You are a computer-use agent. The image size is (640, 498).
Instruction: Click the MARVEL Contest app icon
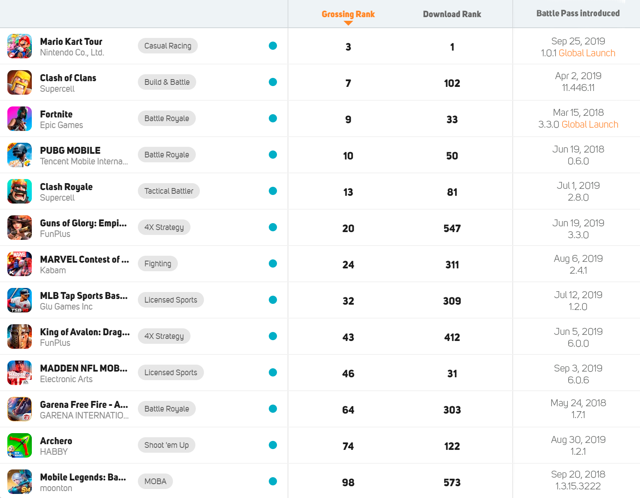click(x=20, y=264)
